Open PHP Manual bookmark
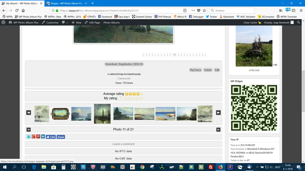Screen dimensions: 305x171 tap(163, 17)
